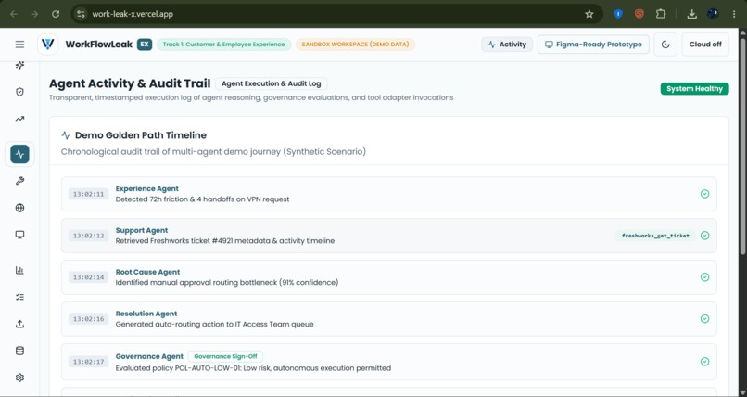Click the EX badge next to WorkFlowLeak
747x397 pixels.
(145, 45)
